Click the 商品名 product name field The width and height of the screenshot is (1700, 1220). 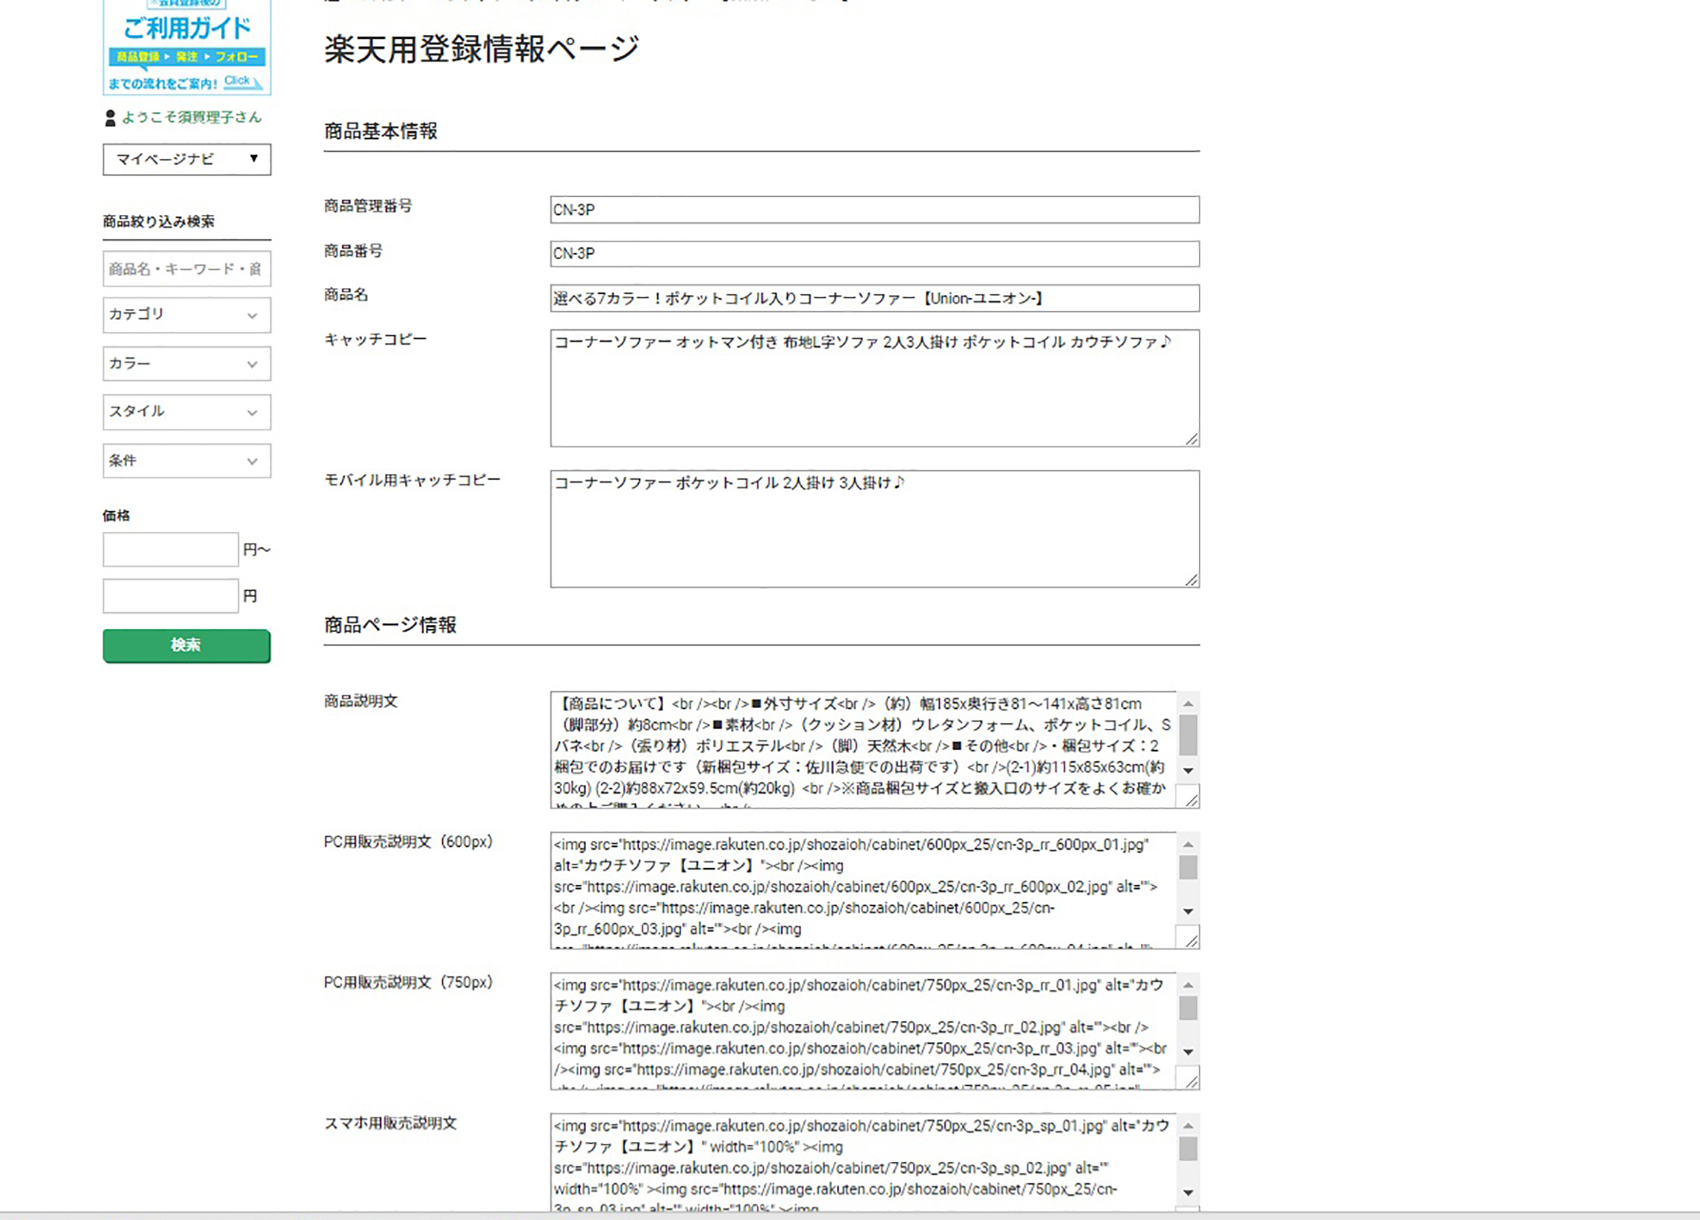click(875, 298)
